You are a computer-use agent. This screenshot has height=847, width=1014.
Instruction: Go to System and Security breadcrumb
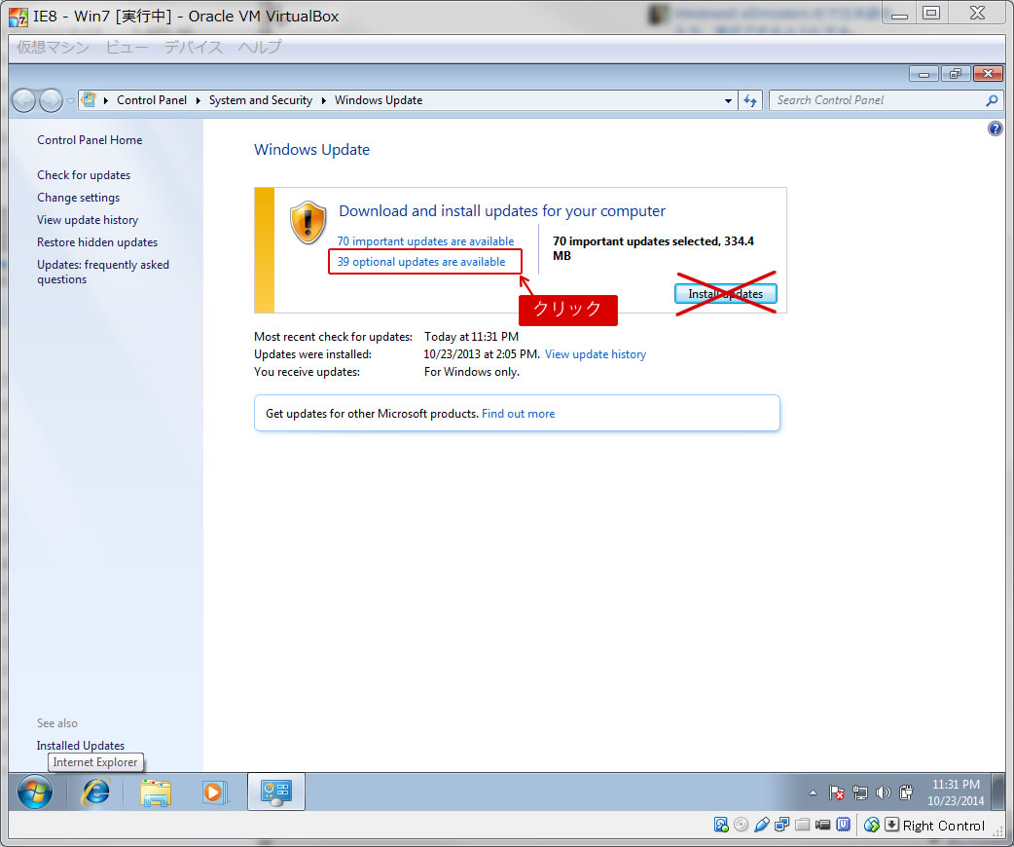[x=260, y=100]
